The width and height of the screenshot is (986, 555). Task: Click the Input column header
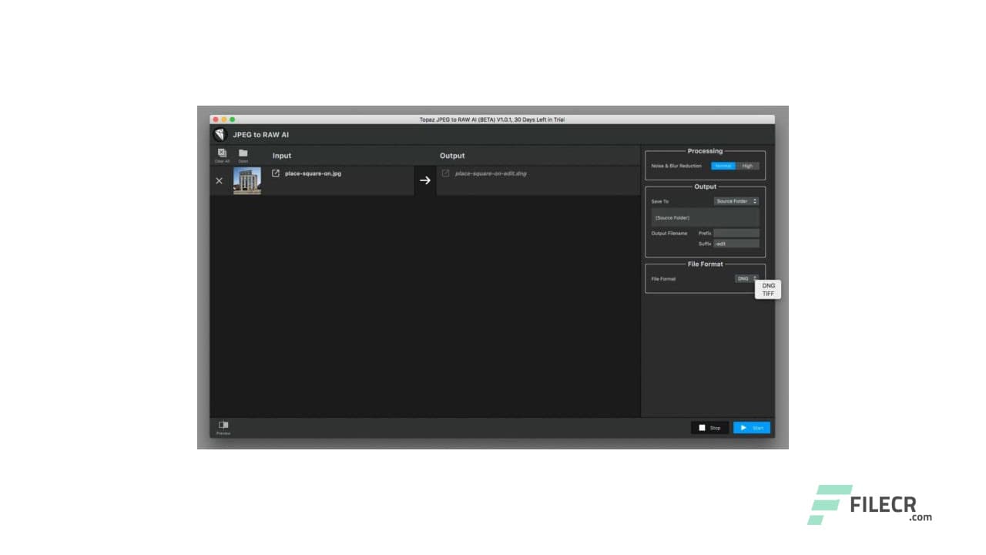coord(282,156)
